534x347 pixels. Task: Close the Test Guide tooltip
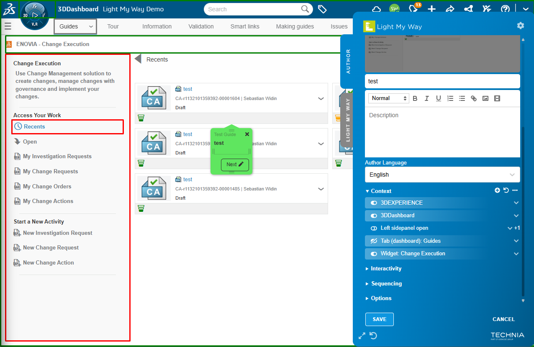tap(247, 134)
